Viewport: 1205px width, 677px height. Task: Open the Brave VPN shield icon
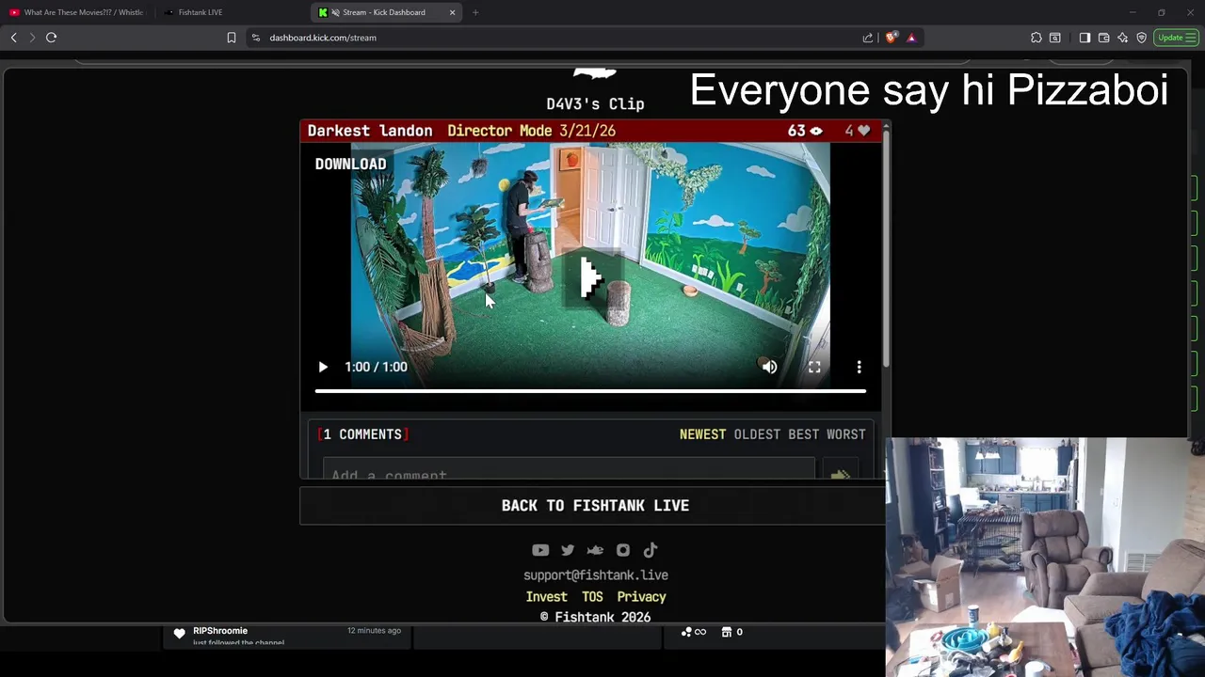(x=1142, y=38)
